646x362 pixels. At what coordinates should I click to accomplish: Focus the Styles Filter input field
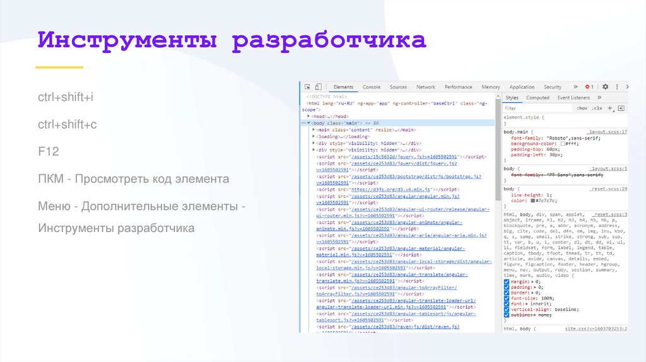point(537,108)
